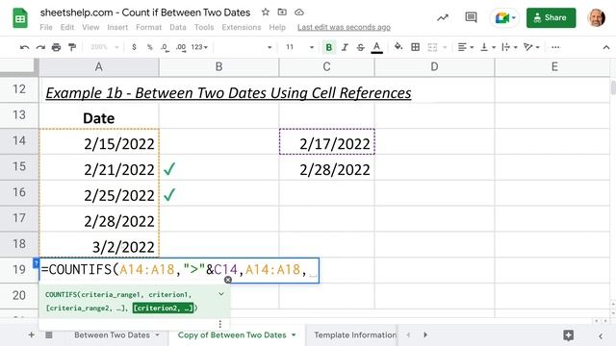This screenshot has height=346, width=616.
Task: Open the Insert menu
Action: click(x=117, y=27)
